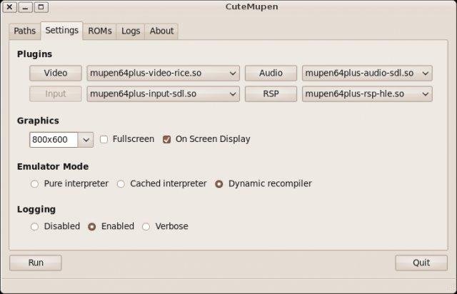Select Pure interpreter mode
The width and height of the screenshot is (457, 294).
pos(34,183)
